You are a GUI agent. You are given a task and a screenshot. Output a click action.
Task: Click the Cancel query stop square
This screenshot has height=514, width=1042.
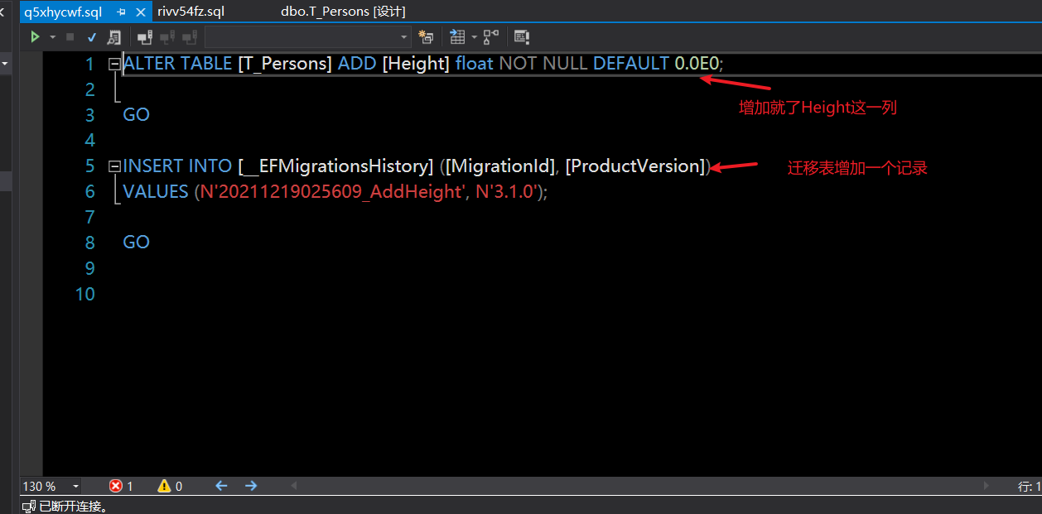[x=70, y=37]
